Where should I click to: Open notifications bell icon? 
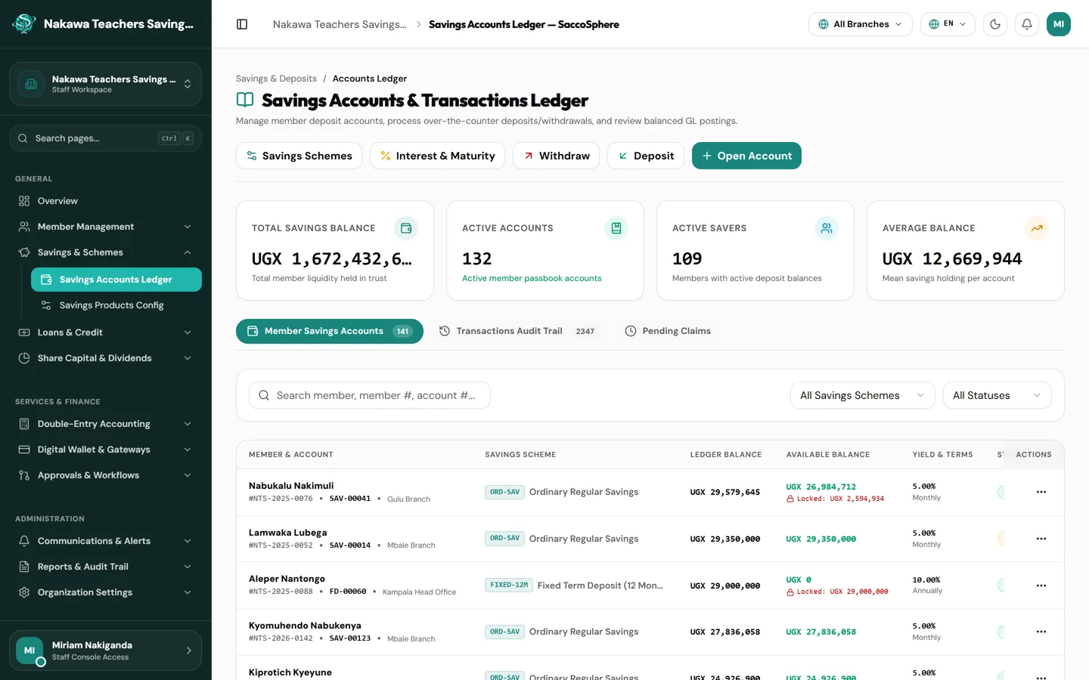(1027, 24)
